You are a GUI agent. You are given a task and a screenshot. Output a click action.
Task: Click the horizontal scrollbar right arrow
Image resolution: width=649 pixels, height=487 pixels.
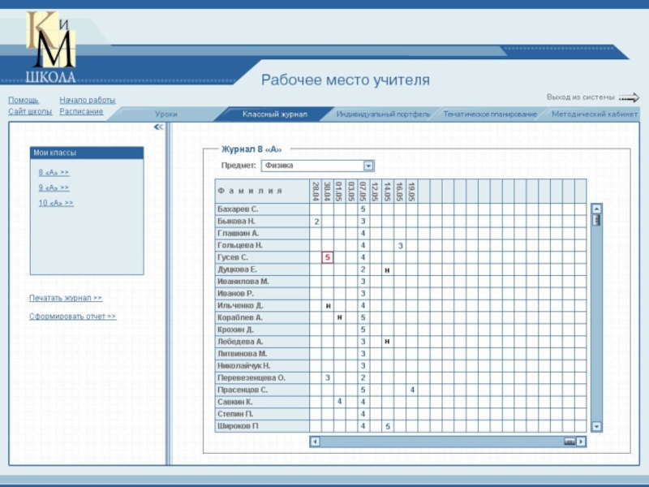[x=582, y=442]
